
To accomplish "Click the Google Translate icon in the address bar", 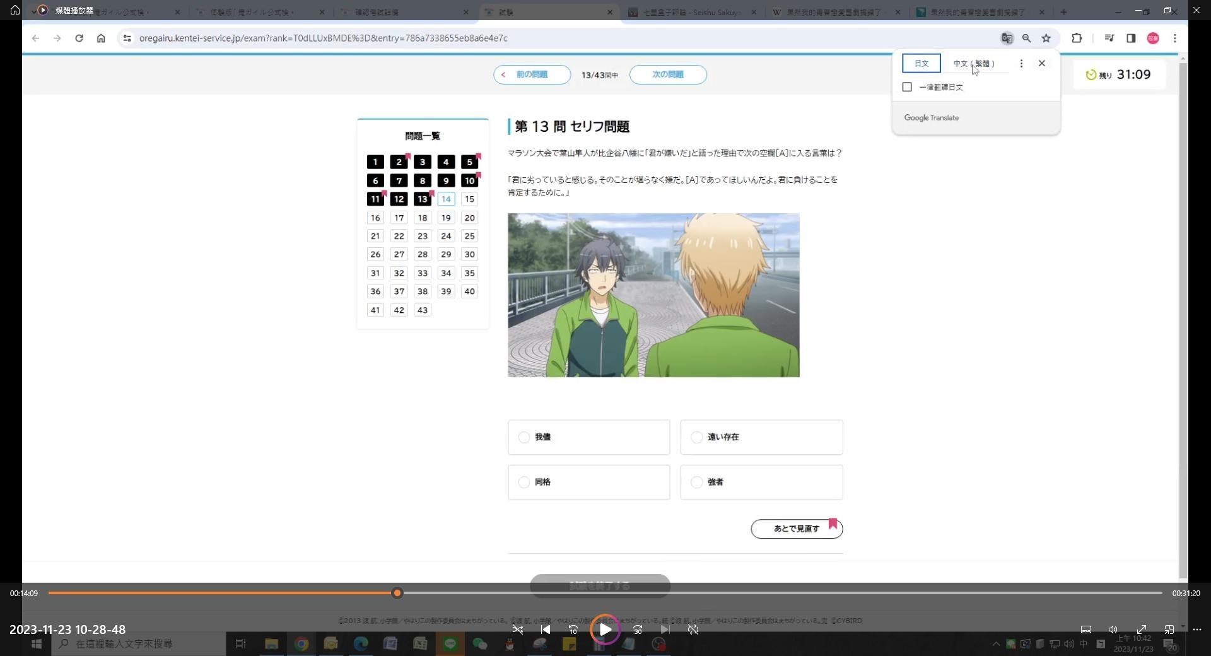I will click(x=1007, y=38).
